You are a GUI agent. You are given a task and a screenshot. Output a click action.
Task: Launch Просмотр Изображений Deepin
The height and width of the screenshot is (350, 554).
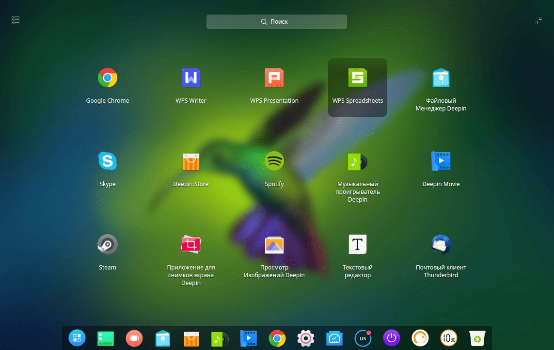coord(274,245)
